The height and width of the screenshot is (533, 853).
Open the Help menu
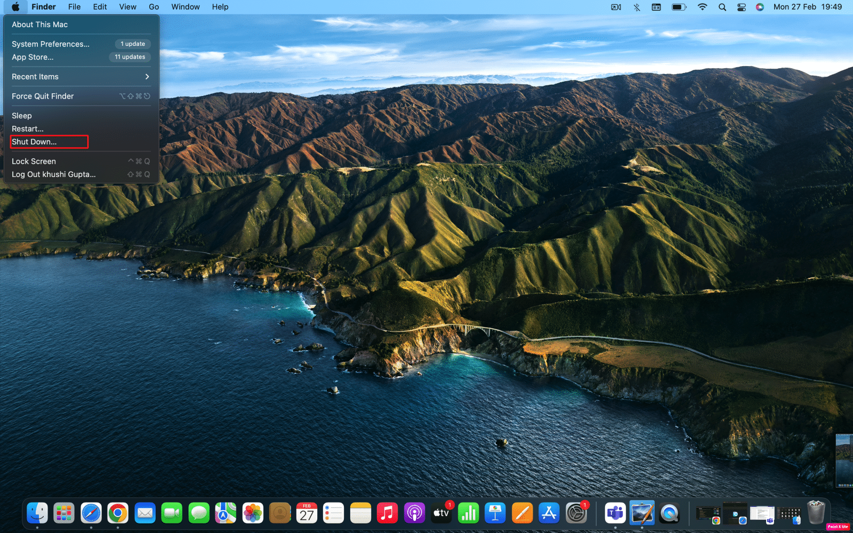coord(220,7)
